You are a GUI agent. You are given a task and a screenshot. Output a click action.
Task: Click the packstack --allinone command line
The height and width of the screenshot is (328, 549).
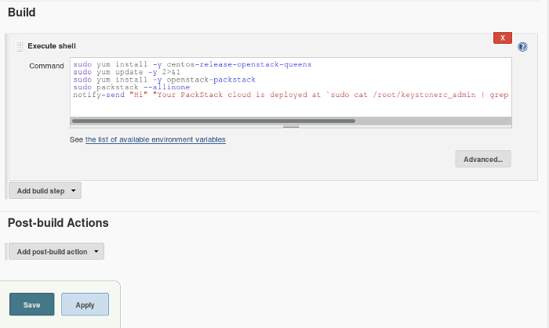[x=126, y=87]
